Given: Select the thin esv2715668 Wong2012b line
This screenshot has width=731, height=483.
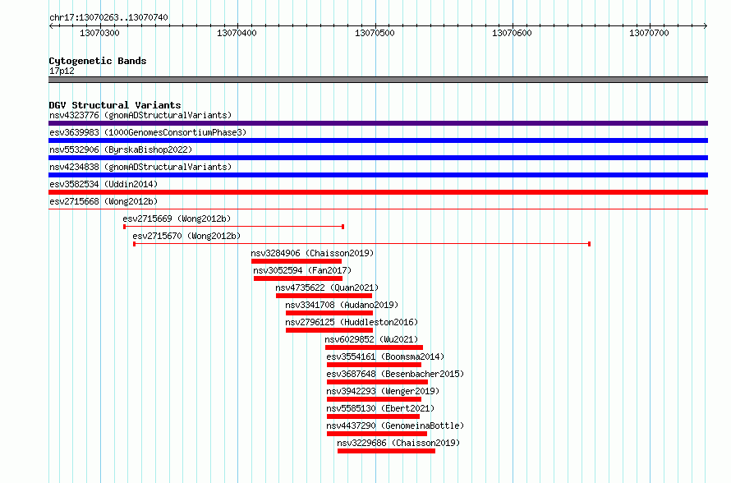Looking at the screenshot, I should point(378,209).
